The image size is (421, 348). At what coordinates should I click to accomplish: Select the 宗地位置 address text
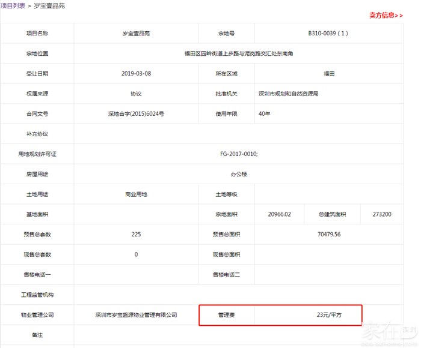pos(238,54)
